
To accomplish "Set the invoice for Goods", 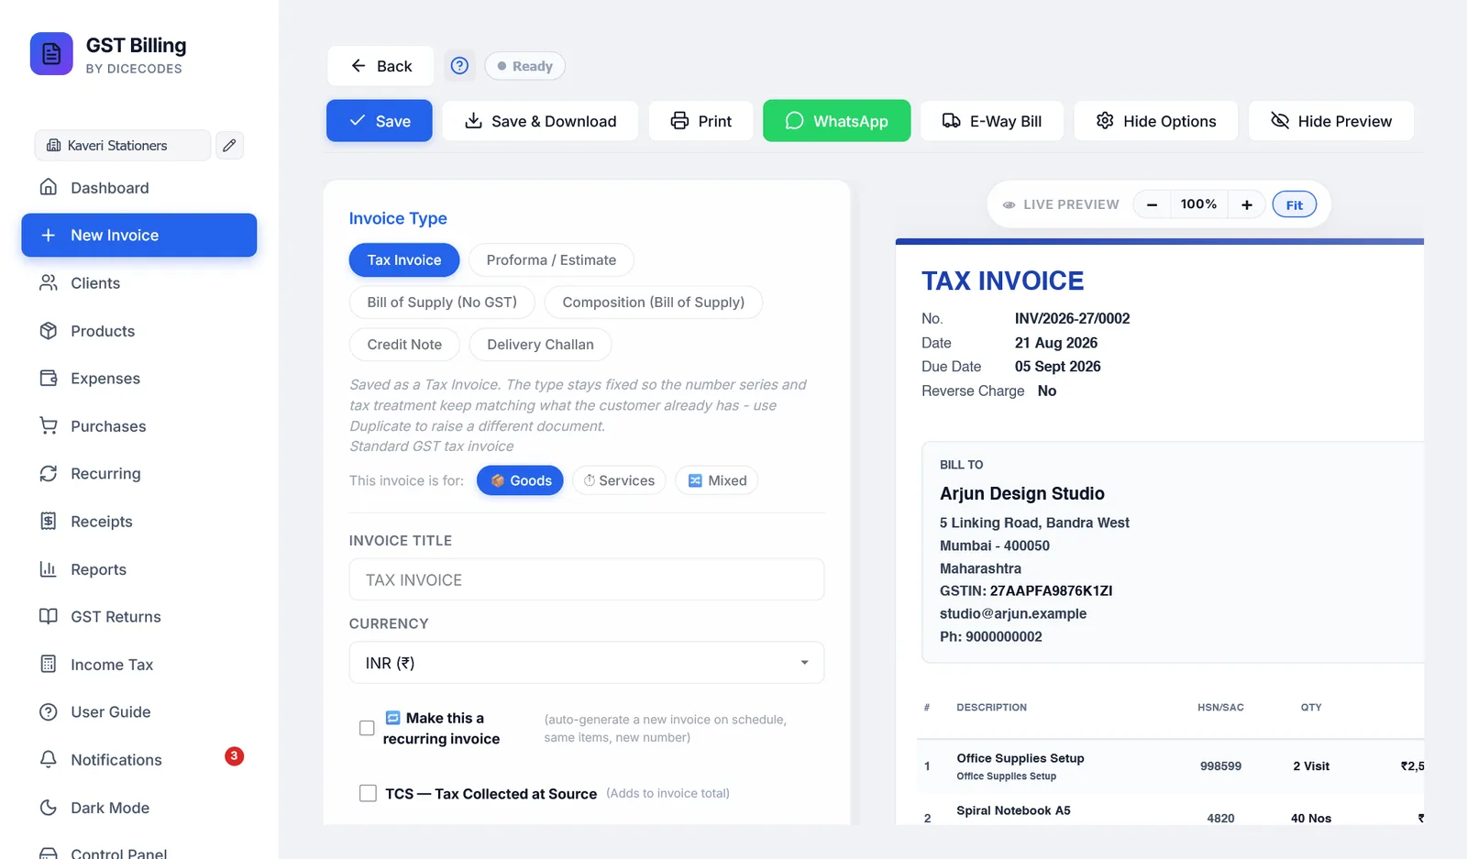I will point(520,480).
